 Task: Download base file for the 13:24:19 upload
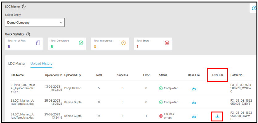tap(194, 116)
